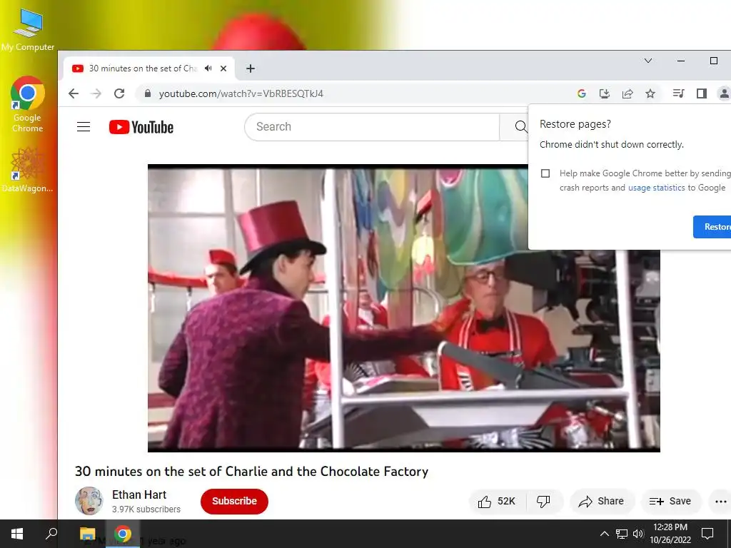The image size is (731, 548).
Task: Open a new tab with the plus button
Action: click(251, 68)
